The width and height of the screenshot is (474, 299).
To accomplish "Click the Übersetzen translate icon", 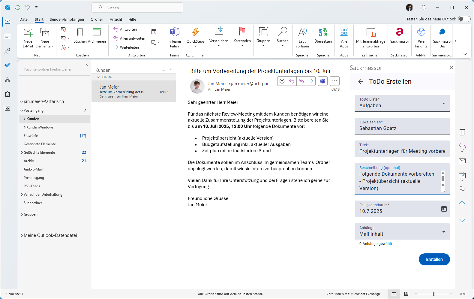I will (323, 32).
